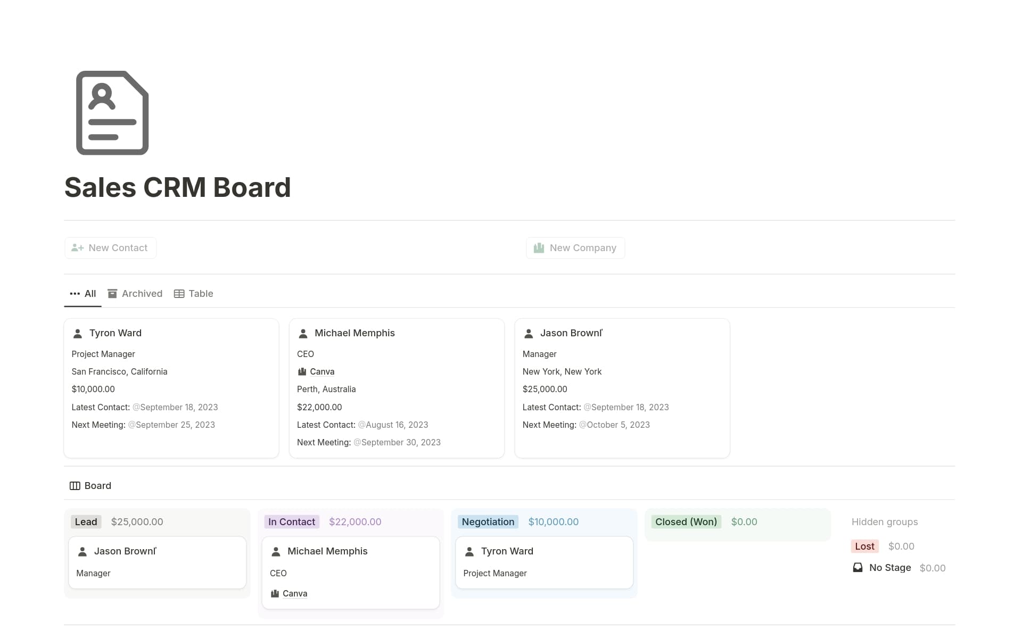Click the company icon next to Canva
The height and width of the screenshot is (638, 1022).
click(x=302, y=371)
